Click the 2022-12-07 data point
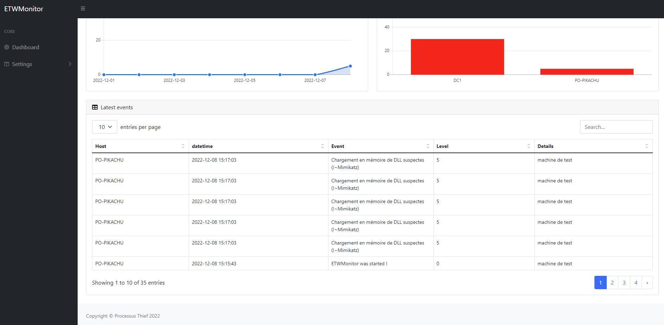 point(315,74)
